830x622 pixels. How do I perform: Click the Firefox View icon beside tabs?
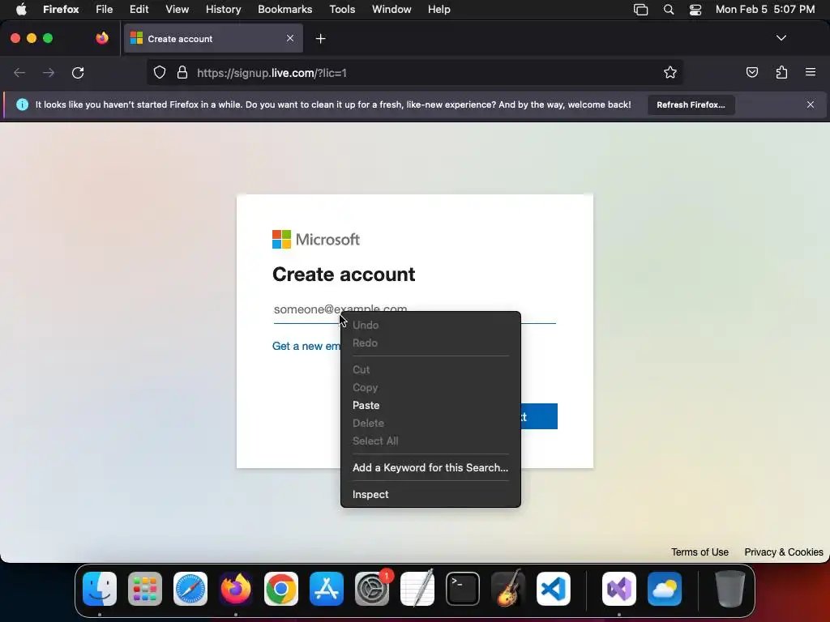tap(102, 38)
